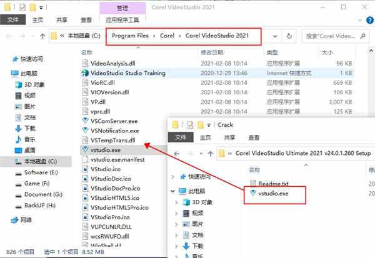Image resolution: width=375 pixels, height=258 pixels.
Task: Open the 应用程序工具 ribbon tab
Action: (122, 20)
